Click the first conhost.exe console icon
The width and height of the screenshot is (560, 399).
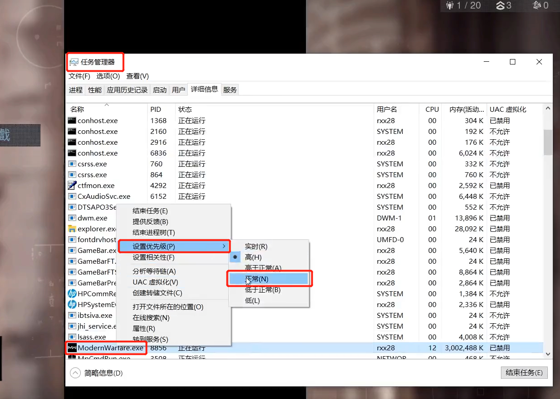[x=72, y=120]
